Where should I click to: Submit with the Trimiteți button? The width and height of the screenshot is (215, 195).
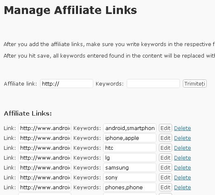tap(195, 84)
